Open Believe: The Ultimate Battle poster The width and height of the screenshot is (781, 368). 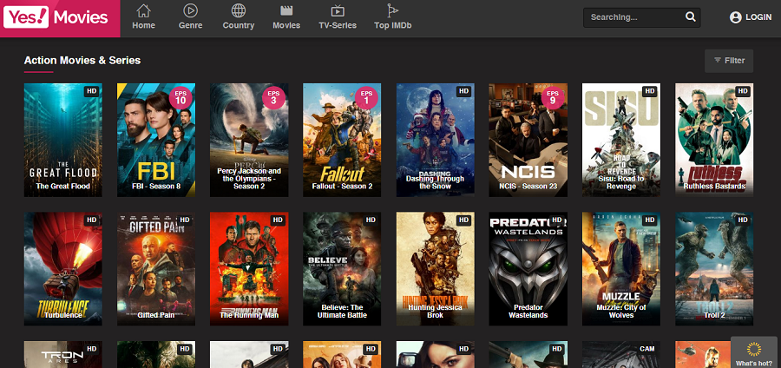[x=342, y=269]
